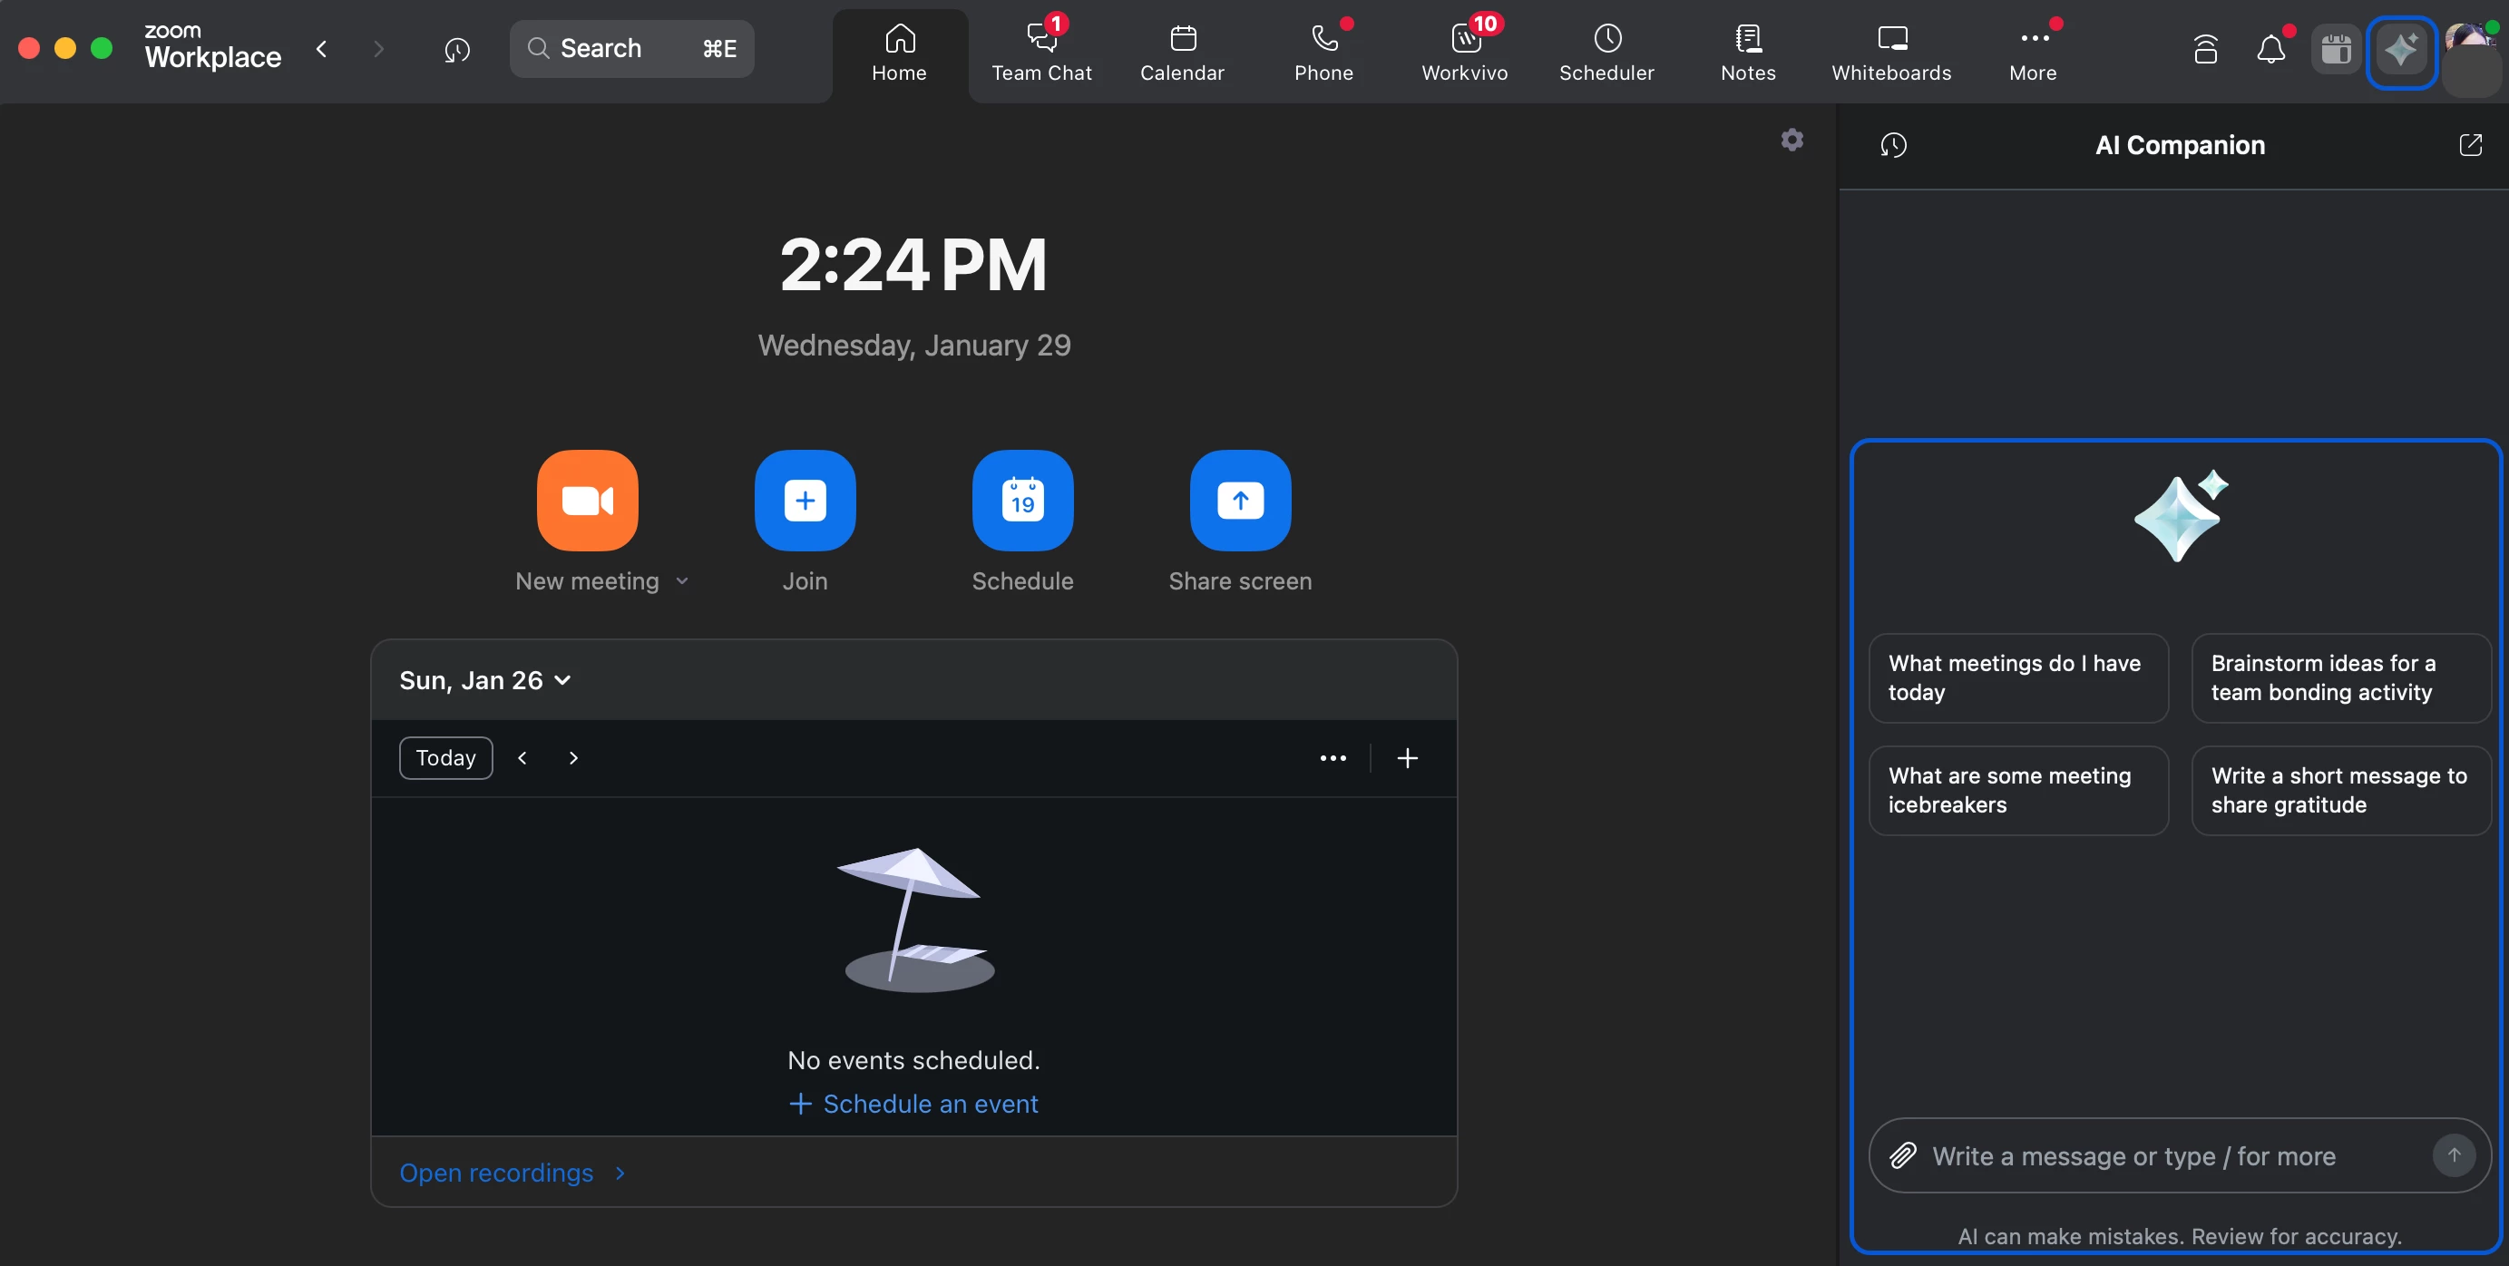Image resolution: width=2509 pixels, height=1266 pixels.
Task: Open the Schedule calendar icon
Action: [1021, 501]
